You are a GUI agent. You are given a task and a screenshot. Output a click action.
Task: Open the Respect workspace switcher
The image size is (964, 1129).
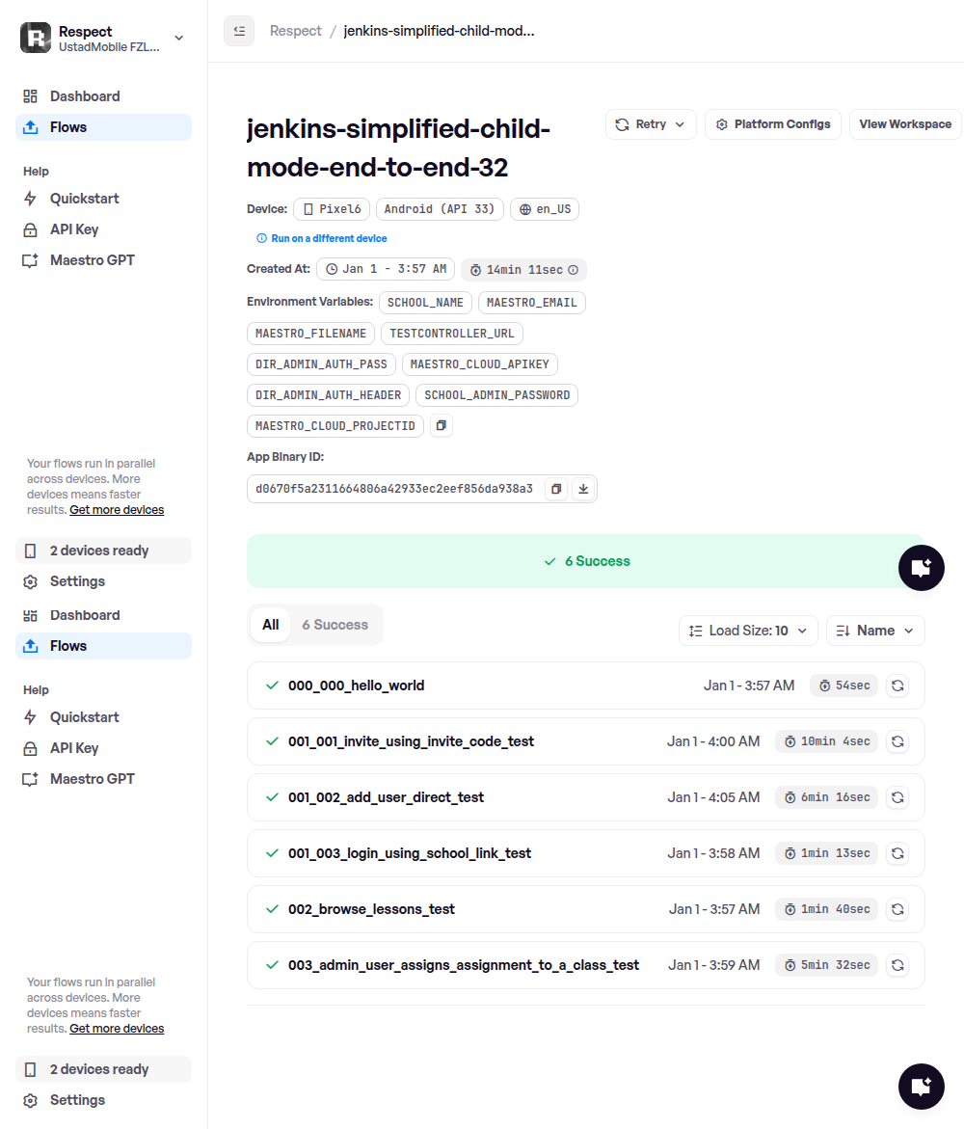103,38
